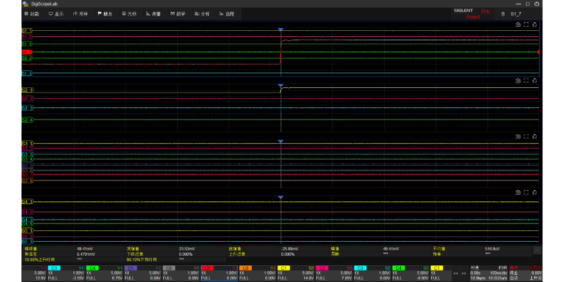Capture the second waveform window with camera icon
This screenshot has width=564, height=282.
tap(518, 81)
